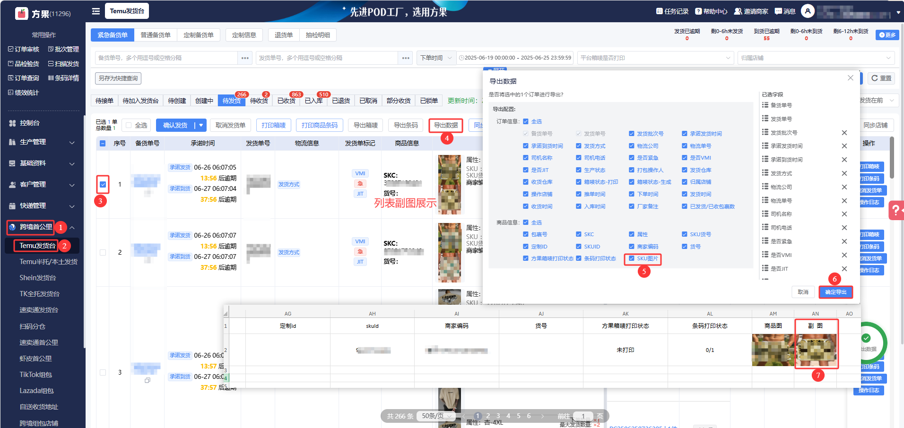This screenshot has width=904, height=428.
Task: Remove 发货批次号 from selected fields
Action: pyautogui.click(x=844, y=133)
